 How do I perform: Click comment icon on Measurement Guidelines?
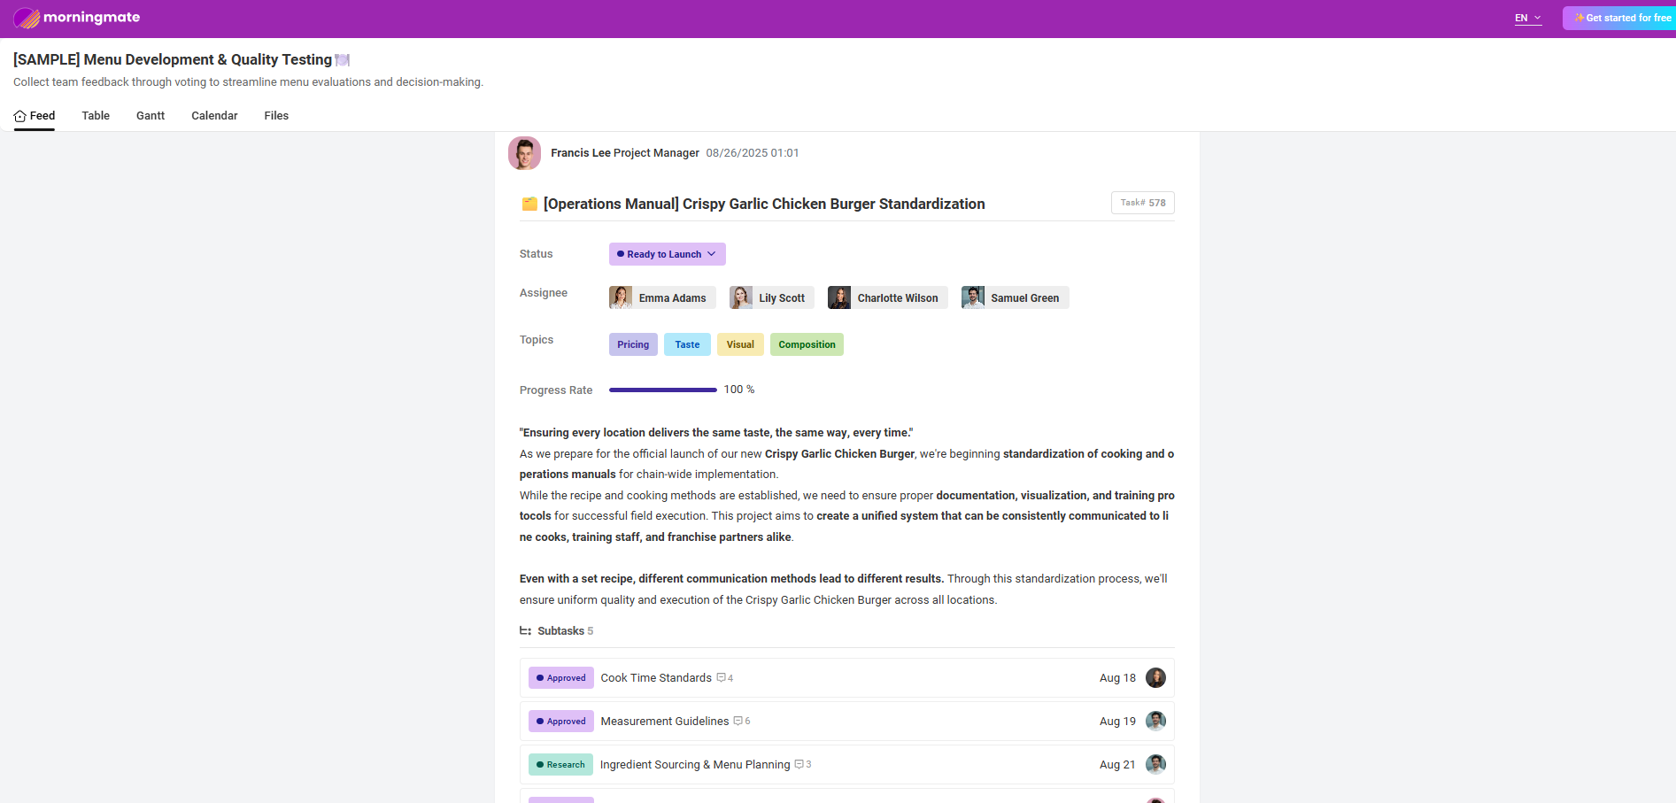point(738,722)
